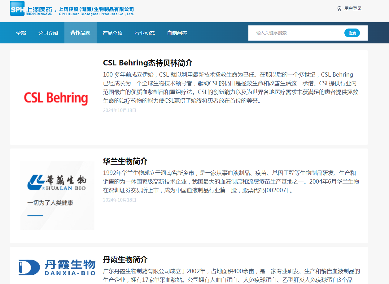Open the 华兰生物简介 article title

tap(125, 161)
